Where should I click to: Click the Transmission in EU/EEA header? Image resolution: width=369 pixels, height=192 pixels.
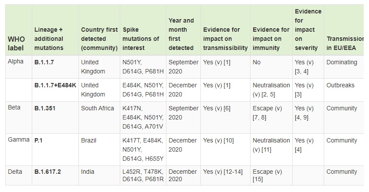click(345, 43)
